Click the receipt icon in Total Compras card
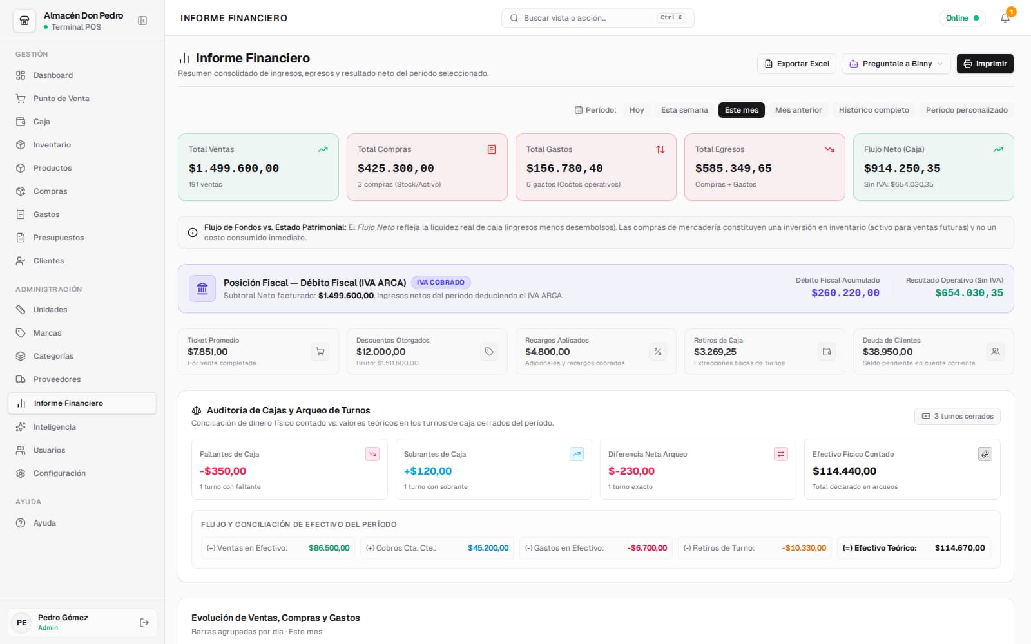1031x644 pixels. [x=492, y=149]
